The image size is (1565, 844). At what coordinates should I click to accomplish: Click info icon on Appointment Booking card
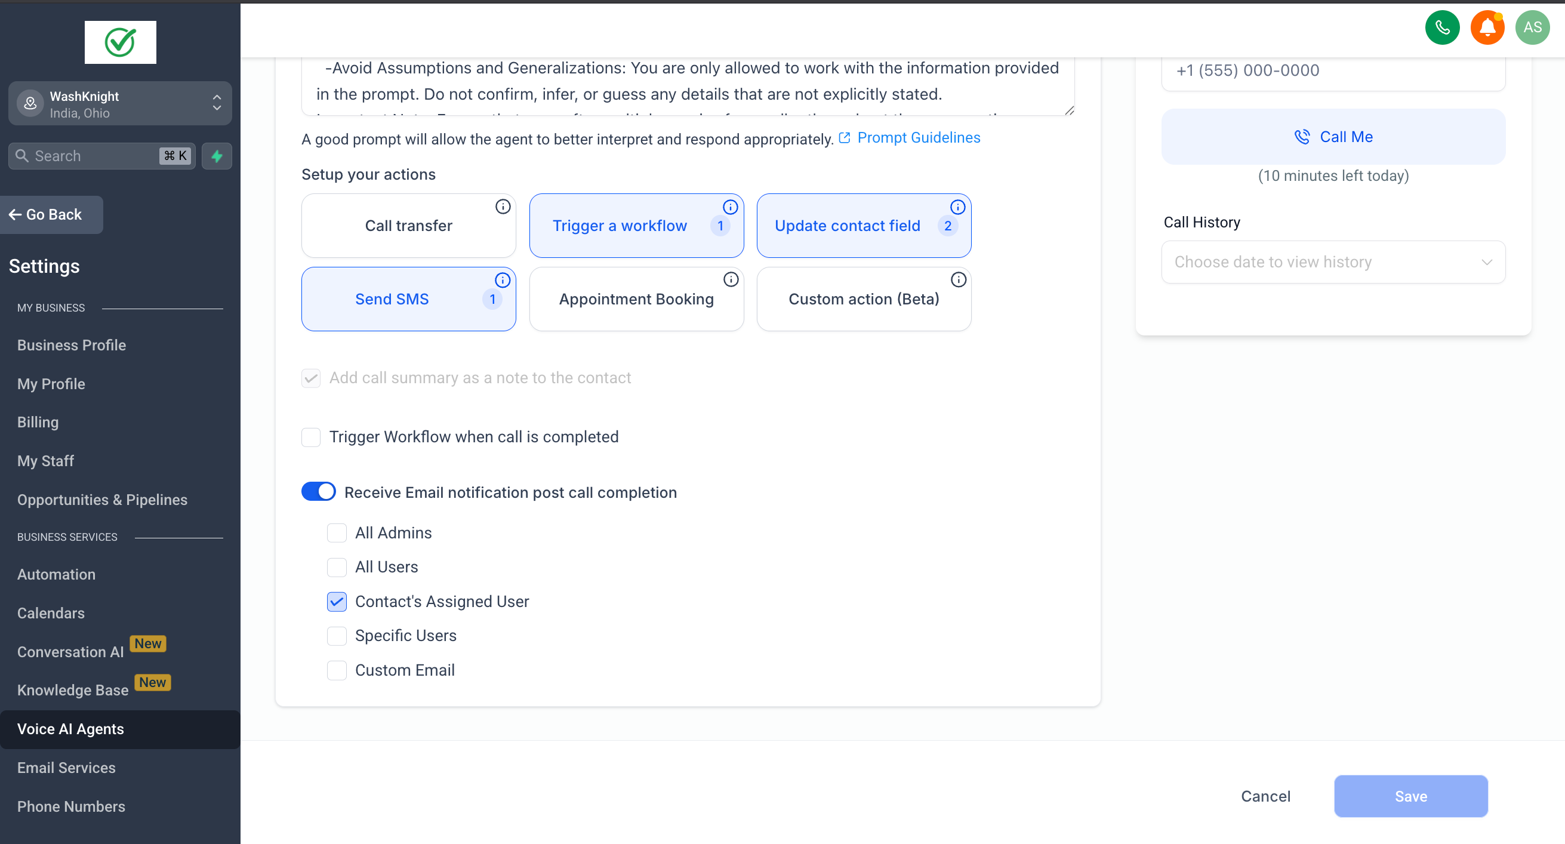730,279
